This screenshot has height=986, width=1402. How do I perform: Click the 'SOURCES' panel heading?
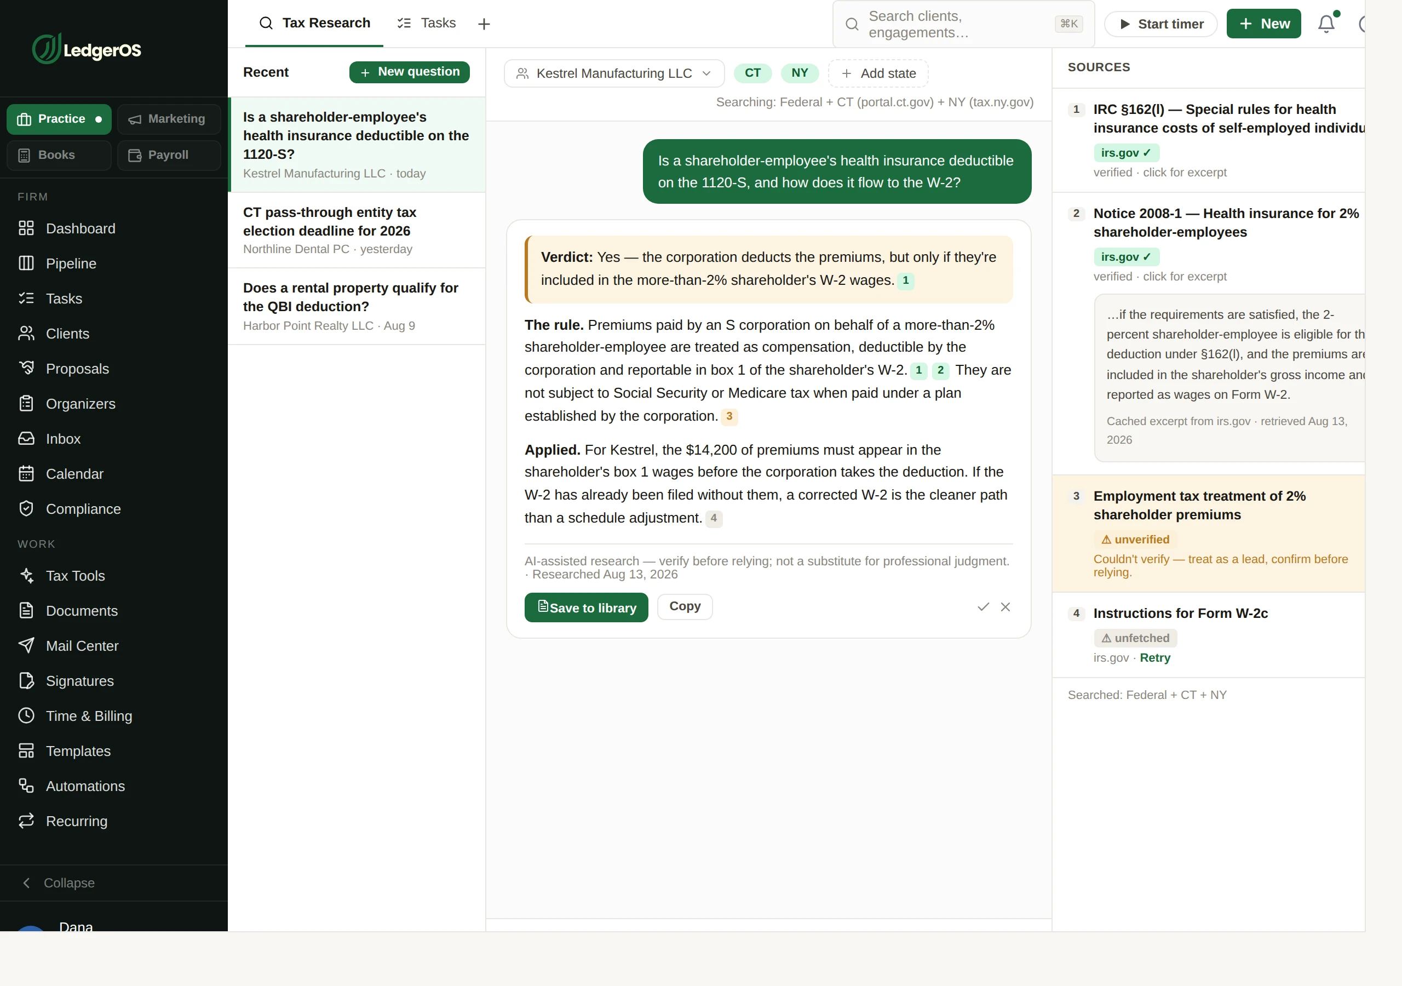point(1099,67)
